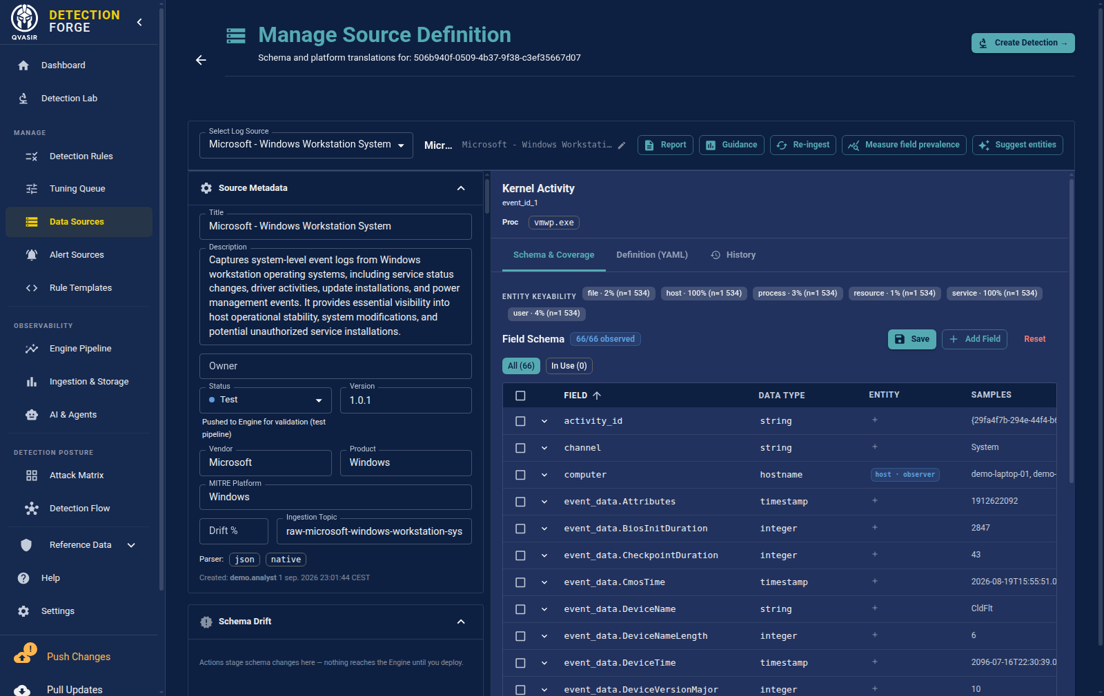
Task: Open Data Sources in the sidebar
Action: pos(79,222)
